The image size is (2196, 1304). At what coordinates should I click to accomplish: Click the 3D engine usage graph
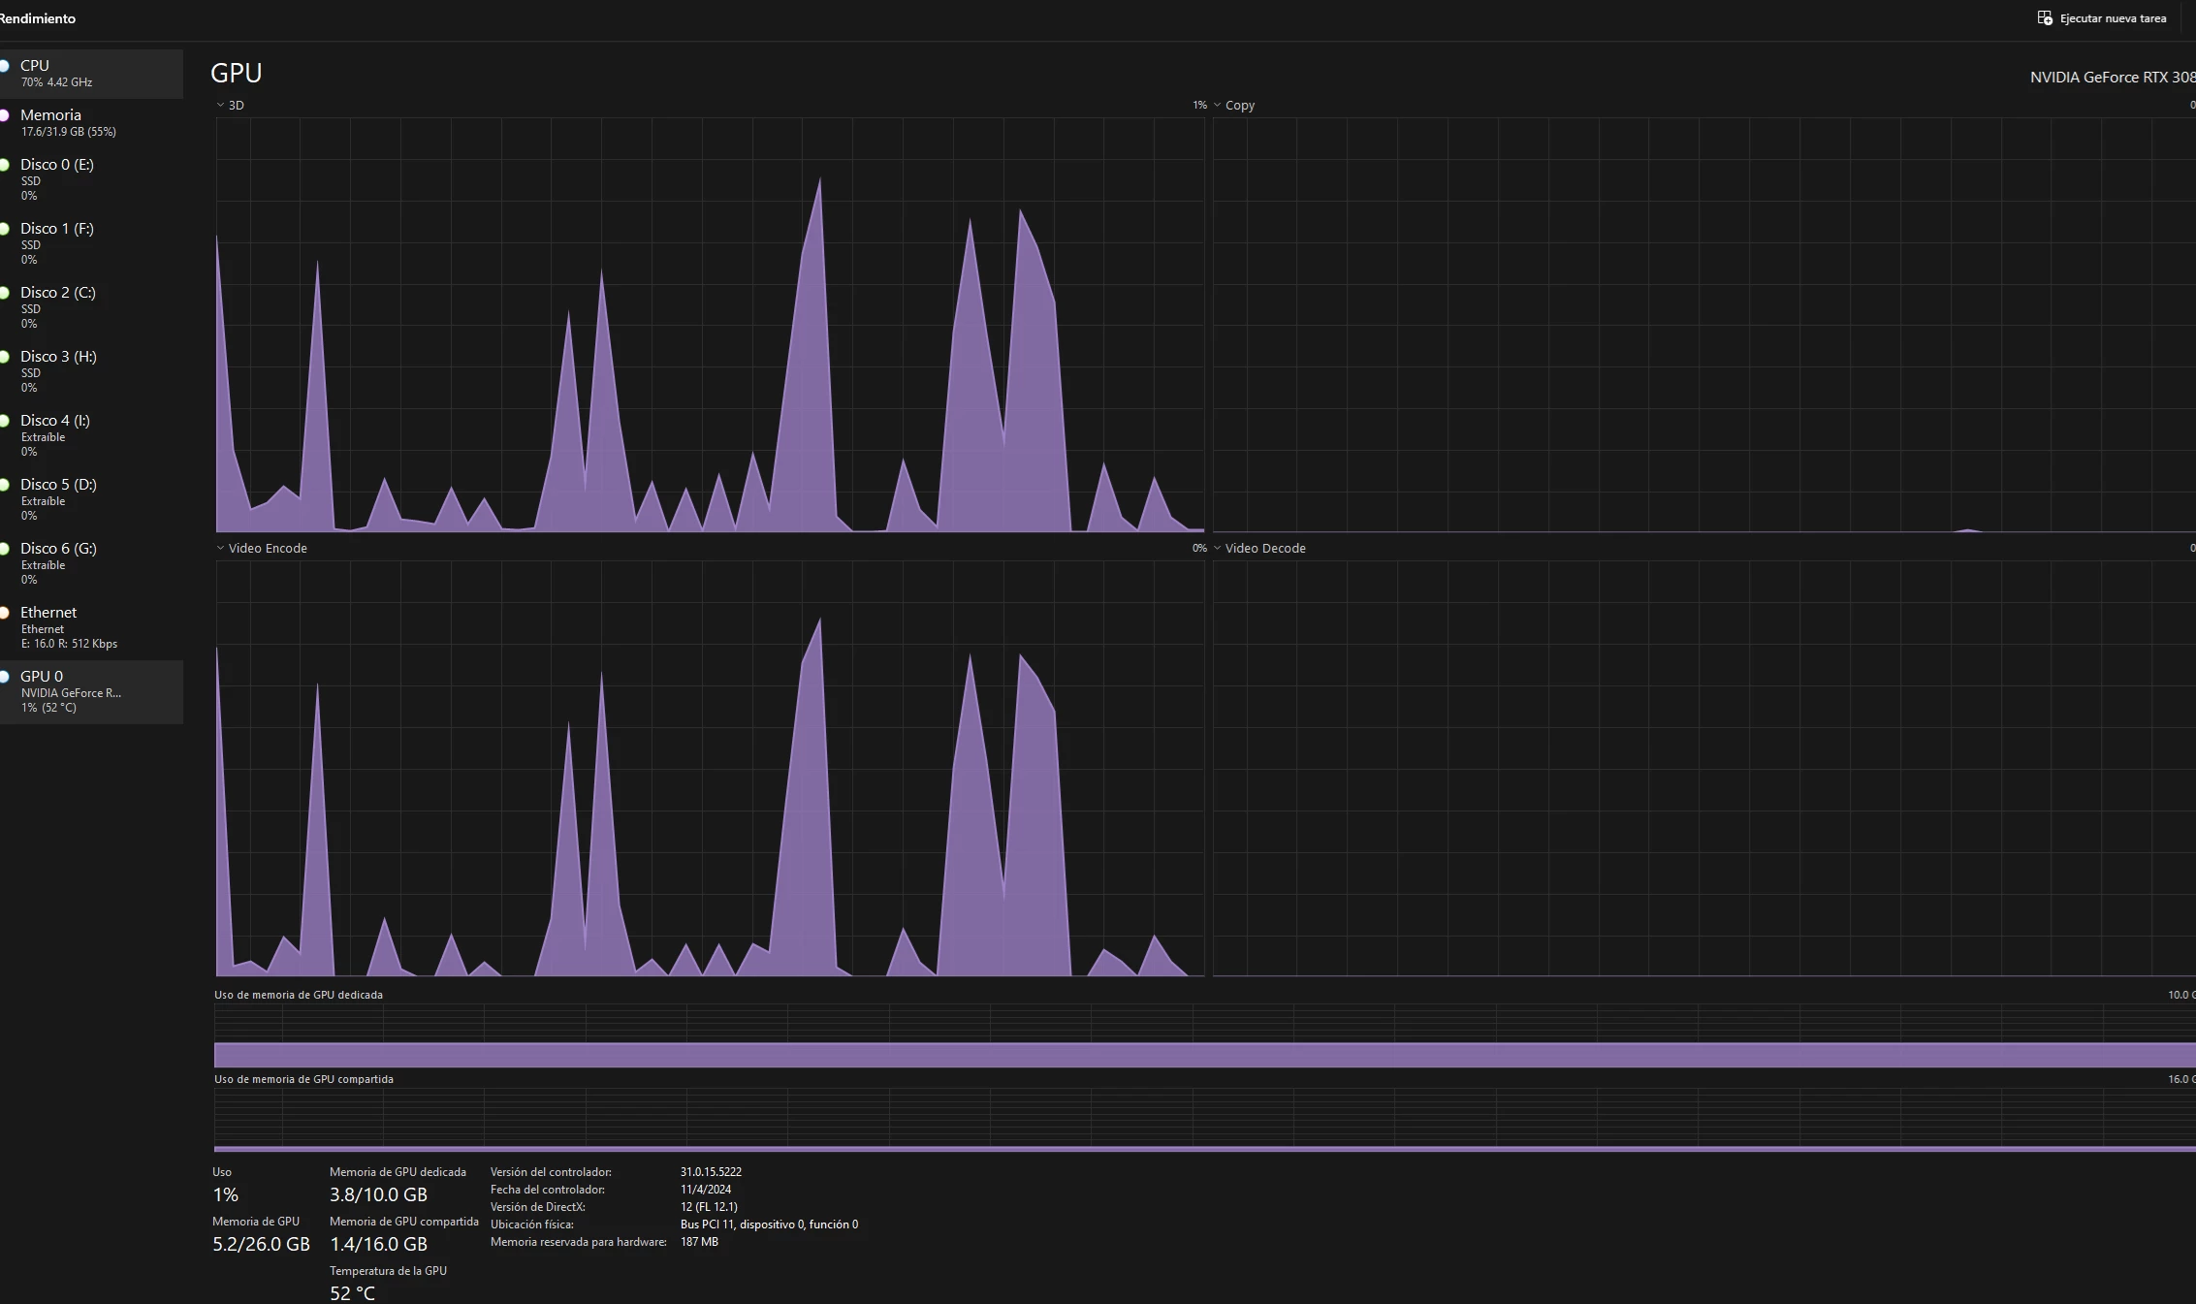710,325
